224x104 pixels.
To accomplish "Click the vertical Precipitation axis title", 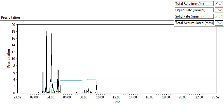I will 9,59.
